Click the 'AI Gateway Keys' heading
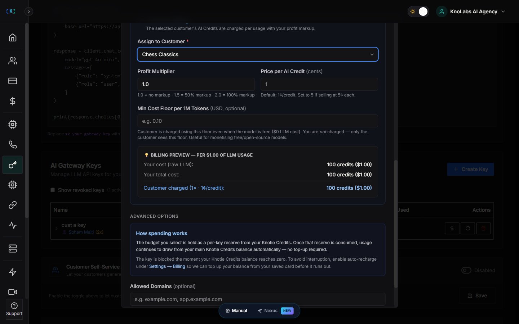519x324 pixels. click(x=76, y=166)
